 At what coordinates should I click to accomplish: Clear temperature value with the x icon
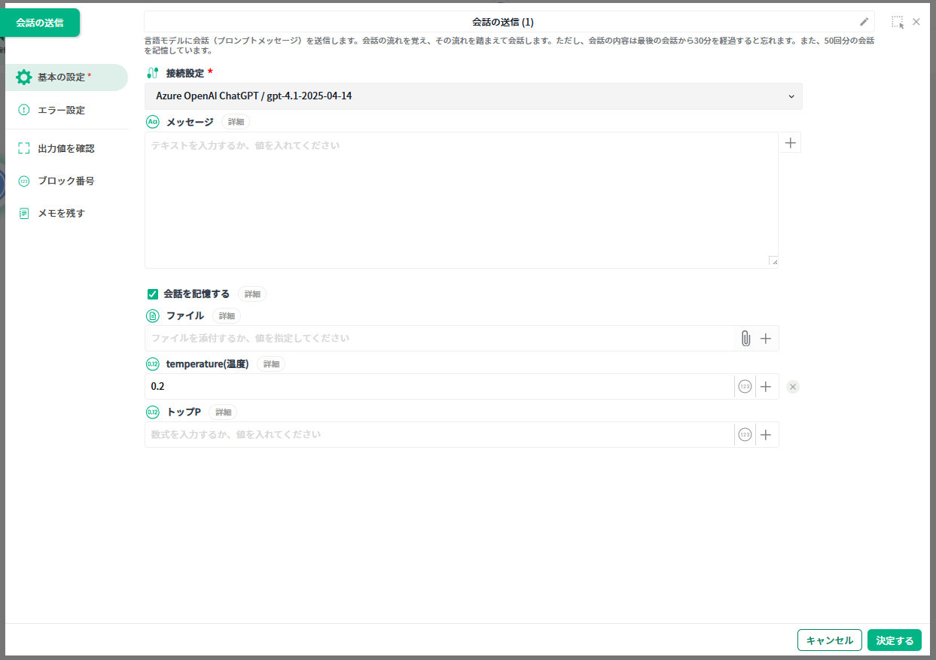[792, 387]
